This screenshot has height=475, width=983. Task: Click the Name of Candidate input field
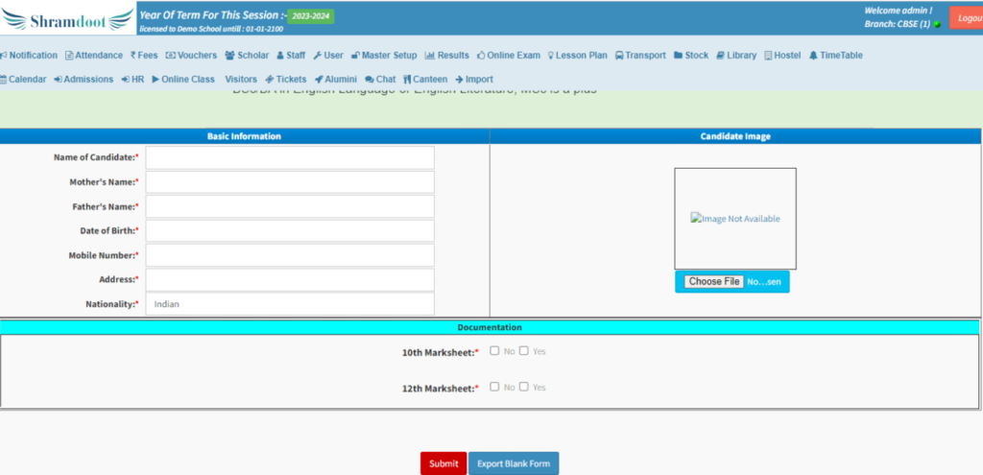click(x=290, y=157)
